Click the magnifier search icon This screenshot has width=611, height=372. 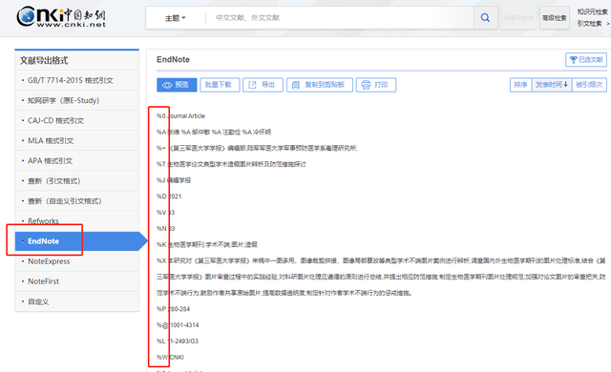click(485, 17)
